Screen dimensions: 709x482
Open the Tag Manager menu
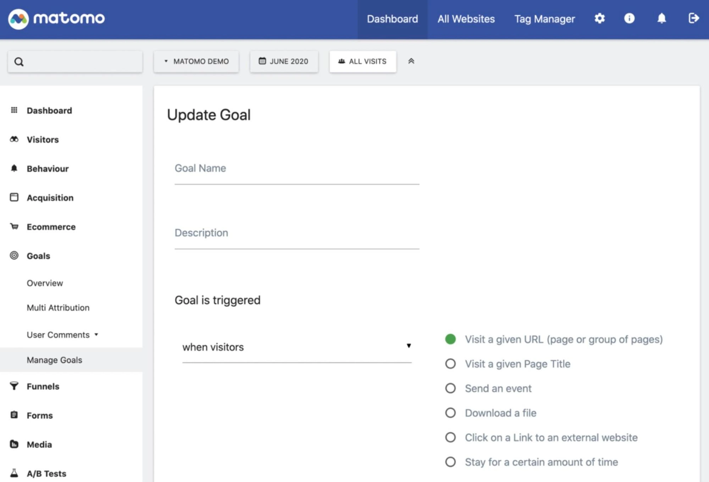[x=544, y=19]
